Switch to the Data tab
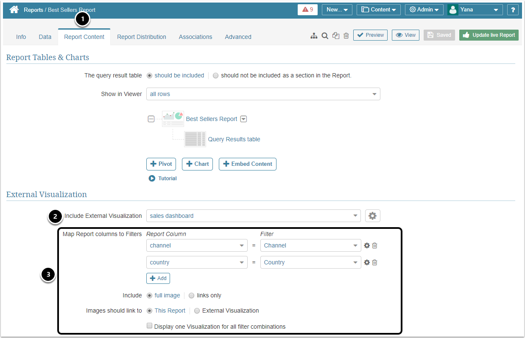 [45, 37]
